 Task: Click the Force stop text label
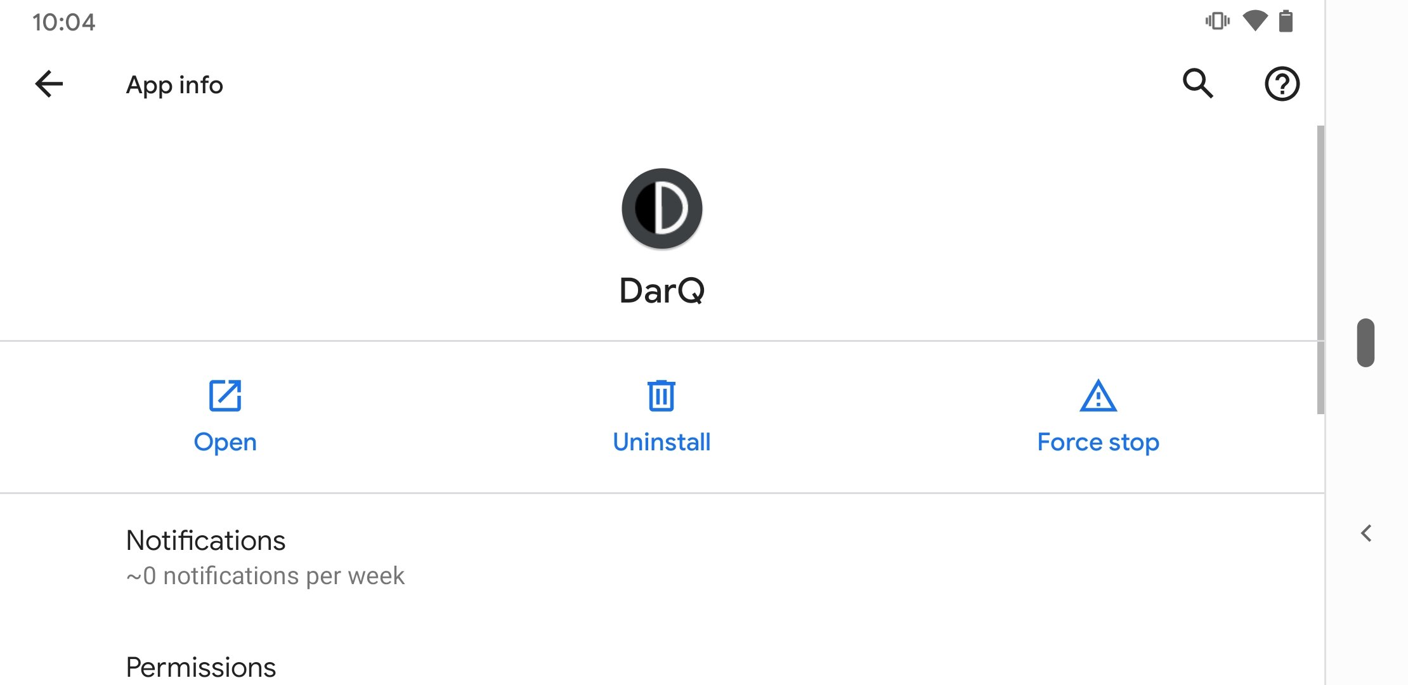1098,442
